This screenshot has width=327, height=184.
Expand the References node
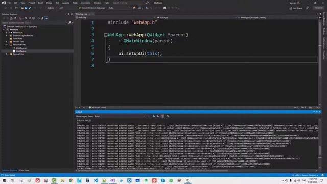7,33
